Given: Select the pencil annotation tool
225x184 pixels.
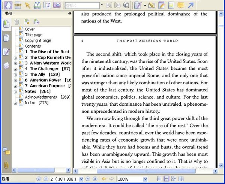Looking at the screenshot, I should click(138, 6).
